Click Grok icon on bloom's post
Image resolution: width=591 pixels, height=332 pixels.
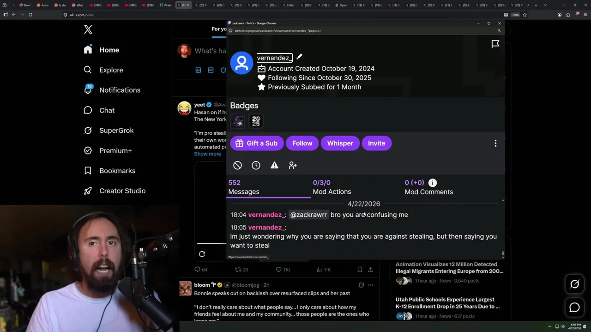[x=361, y=285]
